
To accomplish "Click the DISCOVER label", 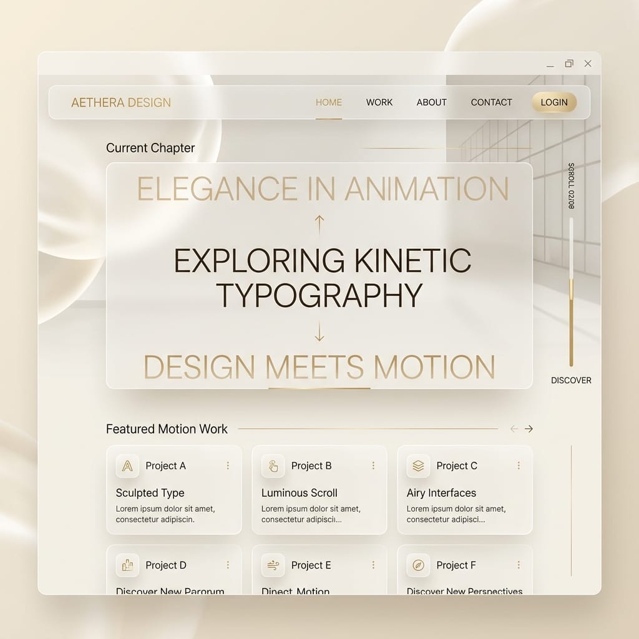I will 571,380.
